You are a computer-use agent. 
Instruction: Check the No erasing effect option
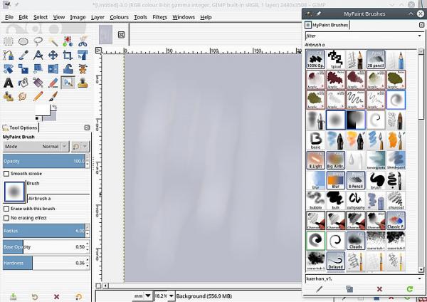(6, 218)
